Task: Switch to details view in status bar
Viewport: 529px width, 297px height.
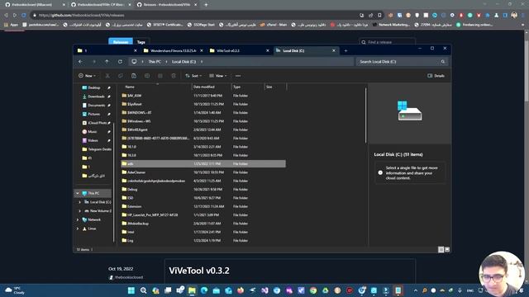Action: coord(441,249)
